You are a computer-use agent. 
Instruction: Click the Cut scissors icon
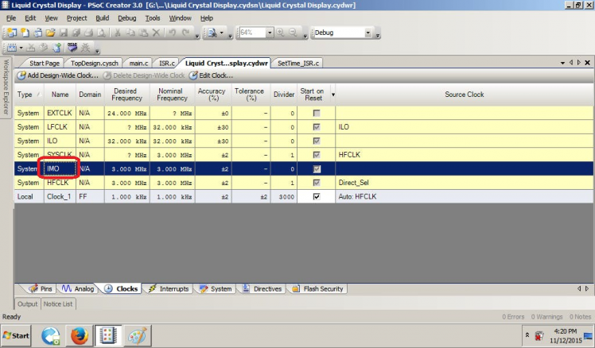[118, 33]
